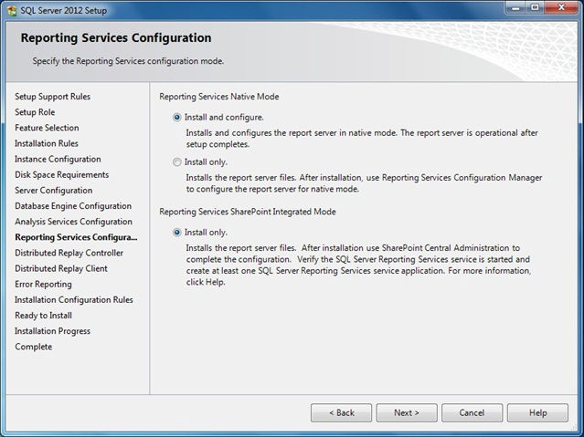Select Native Mode 'Install only' radio button
This screenshot has width=584, height=437.
tap(177, 162)
